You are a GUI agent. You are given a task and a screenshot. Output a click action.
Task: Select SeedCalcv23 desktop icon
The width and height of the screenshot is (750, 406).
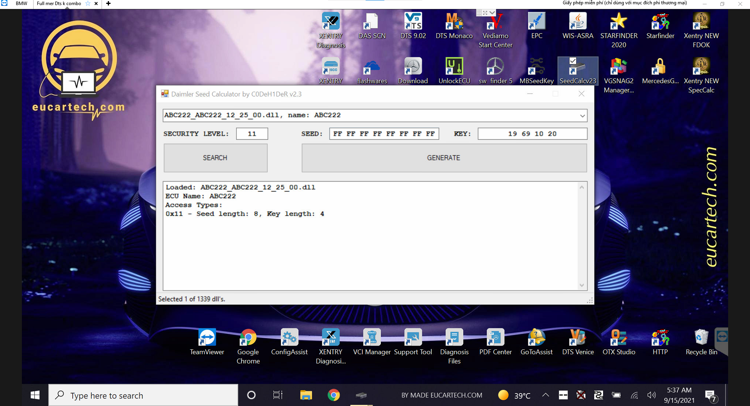click(x=578, y=71)
